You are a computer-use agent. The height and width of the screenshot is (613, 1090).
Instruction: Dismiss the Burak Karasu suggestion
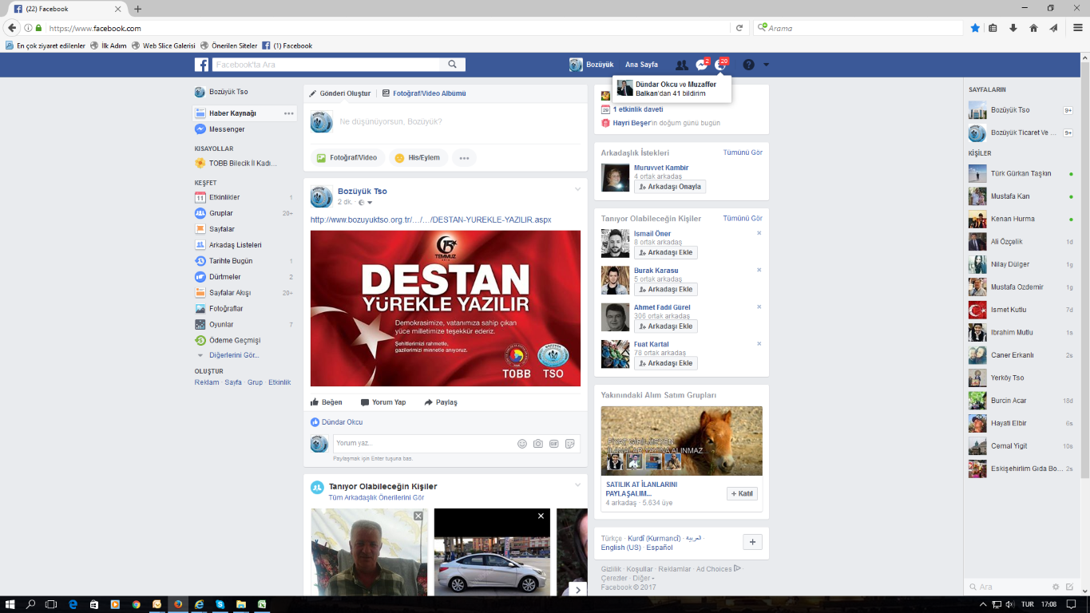coord(759,270)
